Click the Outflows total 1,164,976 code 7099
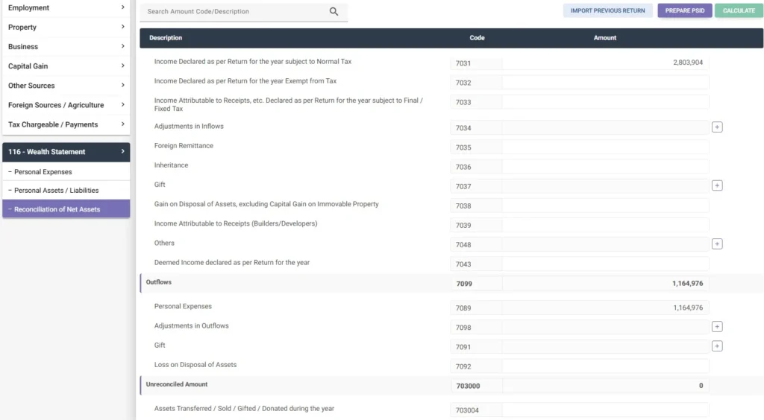Image resolution: width=764 pixels, height=420 pixels. coord(605,284)
